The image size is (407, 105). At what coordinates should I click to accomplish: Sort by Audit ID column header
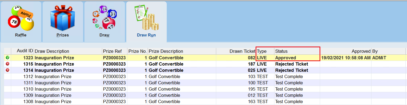pyautogui.click(x=25, y=51)
